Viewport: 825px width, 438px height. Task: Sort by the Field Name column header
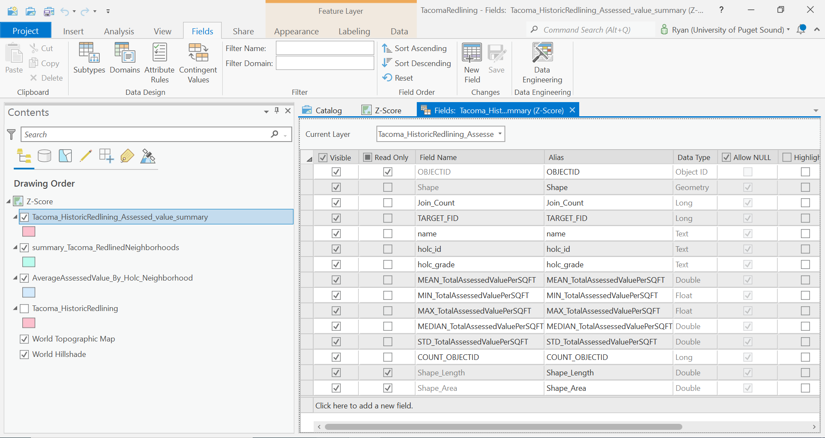click(x=479, y=157)
